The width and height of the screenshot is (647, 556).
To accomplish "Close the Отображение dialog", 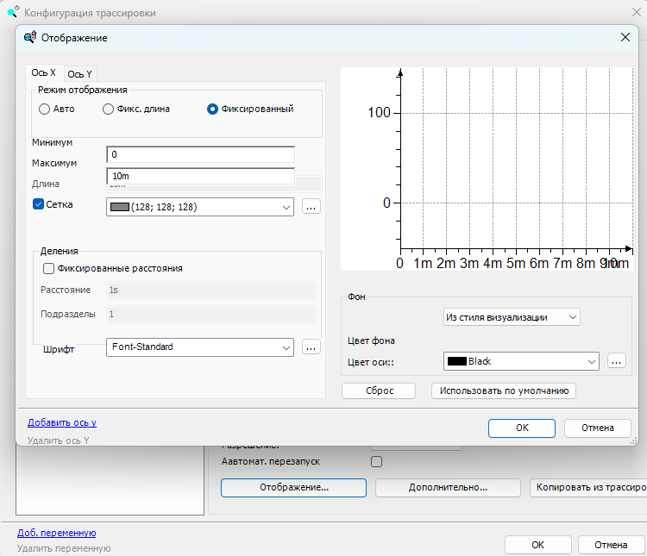I will [625, 38].
